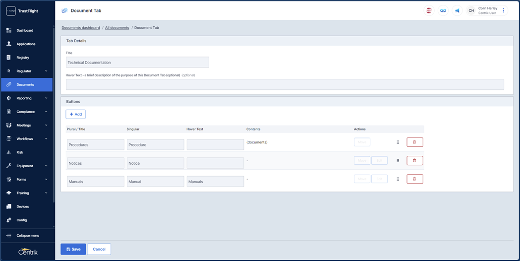Viewport: 520px width, 261px height.
Task: Delete the Manuals button row
Action: pos(414,179)
